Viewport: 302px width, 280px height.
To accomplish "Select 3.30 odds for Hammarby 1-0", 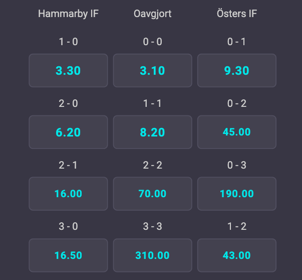I will 68,71.
